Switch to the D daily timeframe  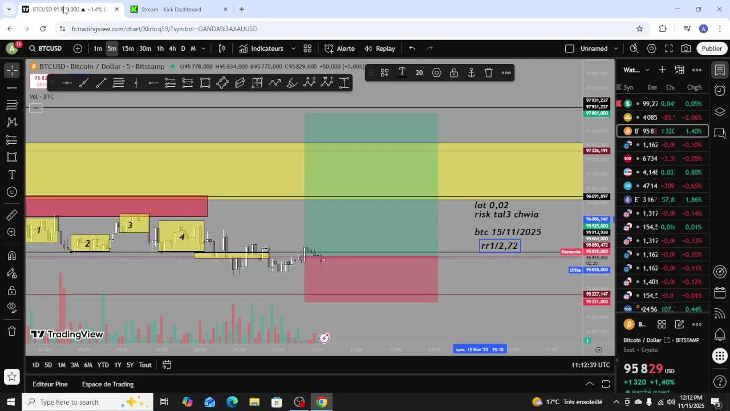pyautogui.click(x=183, y=49)
